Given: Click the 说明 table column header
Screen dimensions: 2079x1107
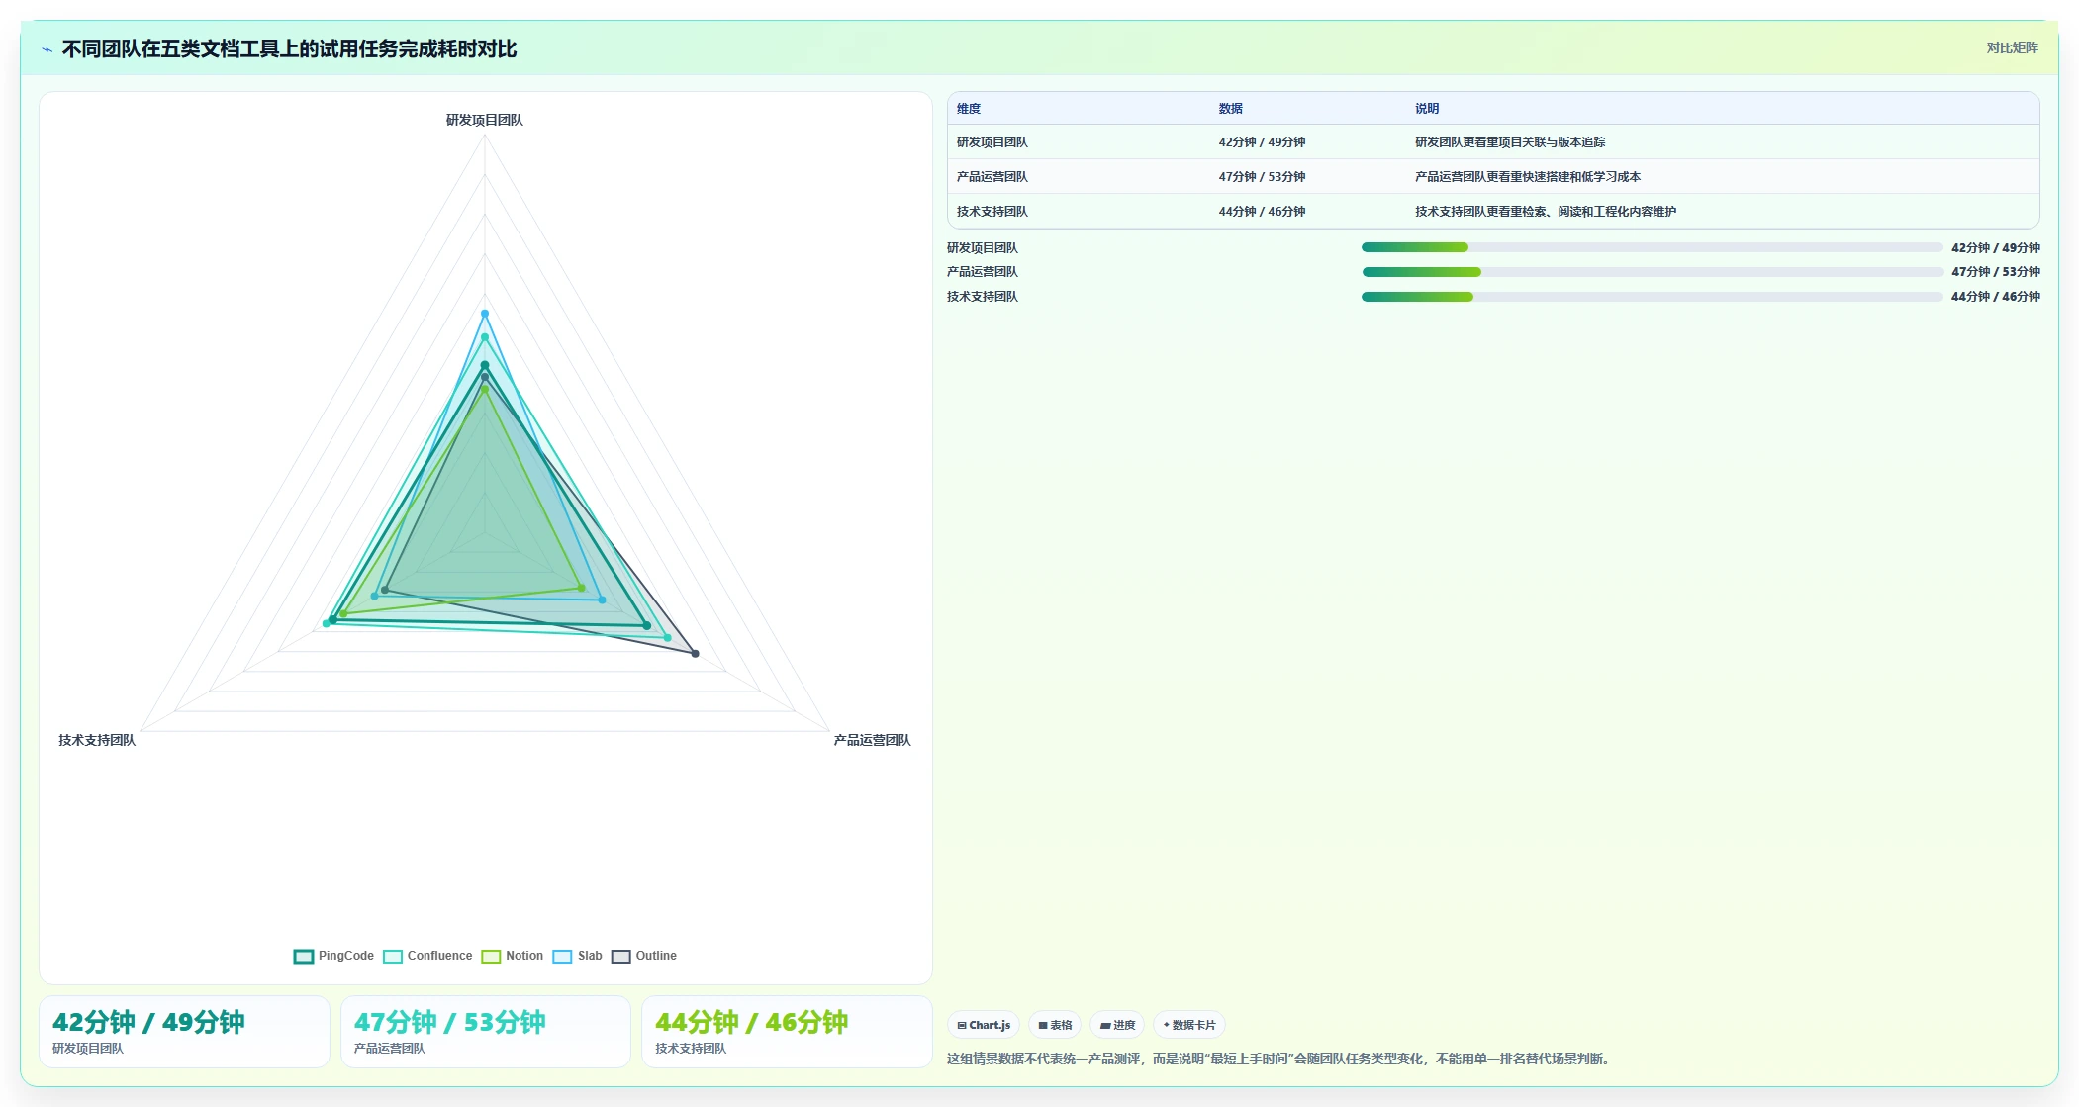Looking at the screenshot, I should click(1427, 109).
